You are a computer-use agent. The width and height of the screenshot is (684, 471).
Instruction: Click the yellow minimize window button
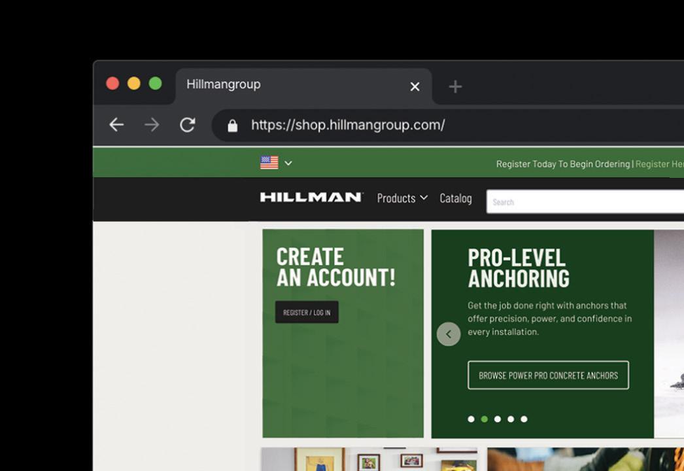134,83
